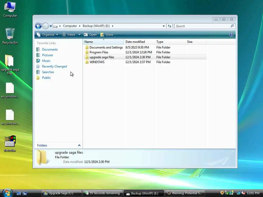Screen dimensions: 263x197
Task: Click Show Desktop quick launch icon
Action: tap(18, 193)
